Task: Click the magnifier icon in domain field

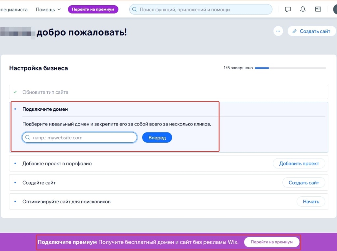Action: point(28,137)
